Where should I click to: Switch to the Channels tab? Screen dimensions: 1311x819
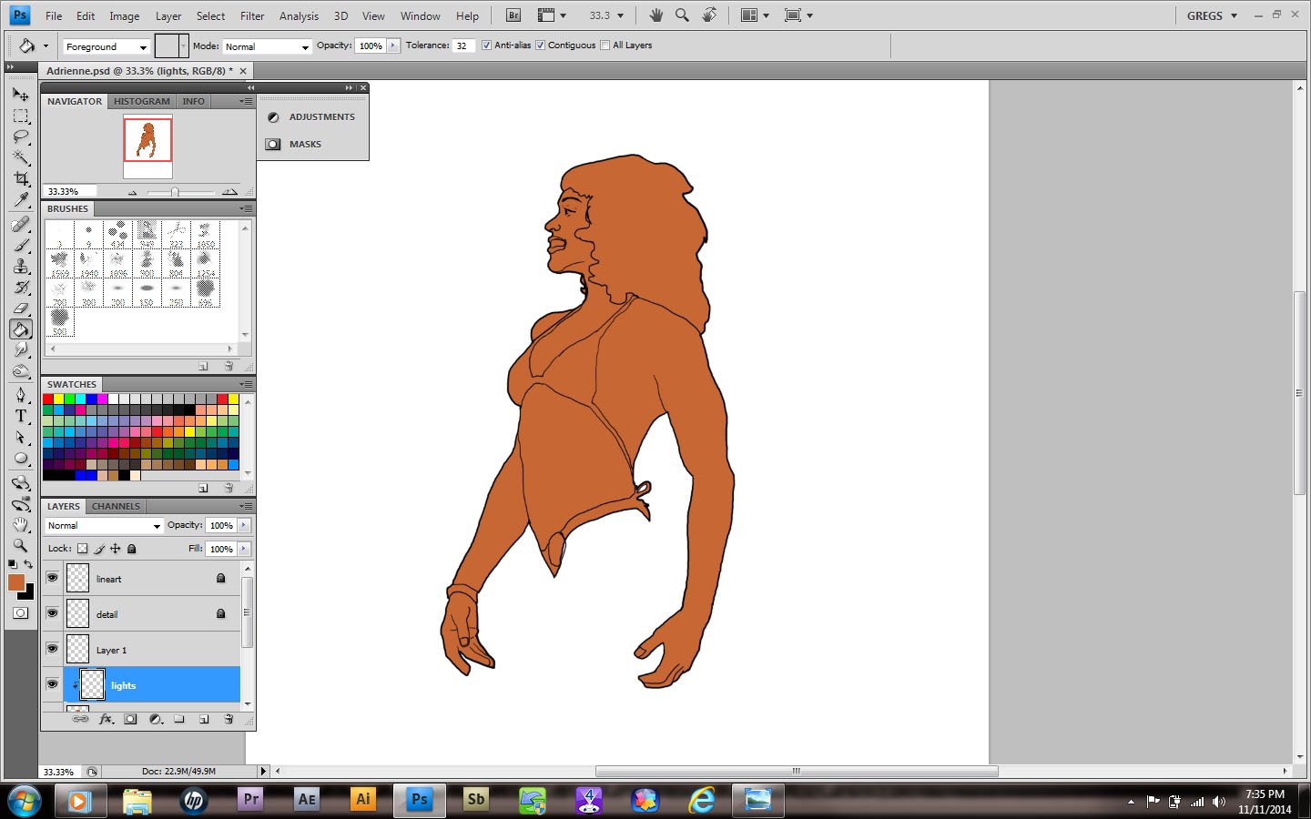click(116, 506)
